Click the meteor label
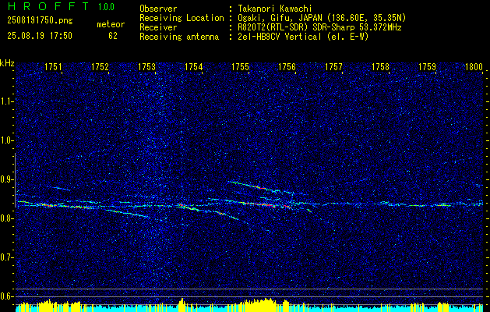490x312 pixels. 111,24
